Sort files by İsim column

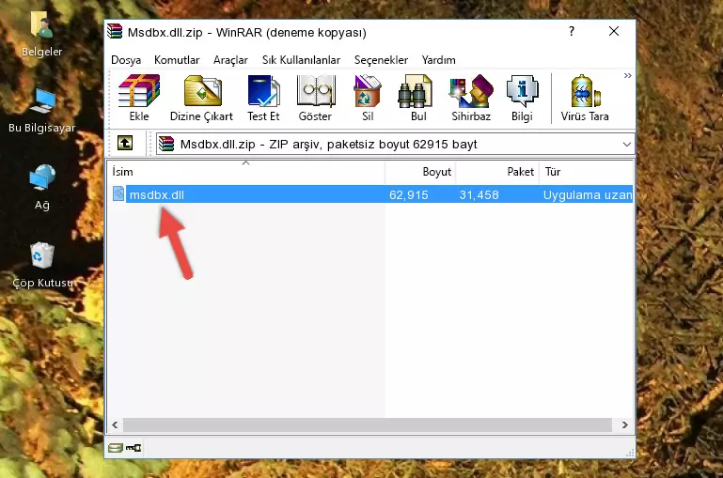246,171
